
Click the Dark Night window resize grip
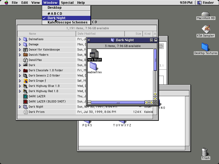(x=155, y=103)
